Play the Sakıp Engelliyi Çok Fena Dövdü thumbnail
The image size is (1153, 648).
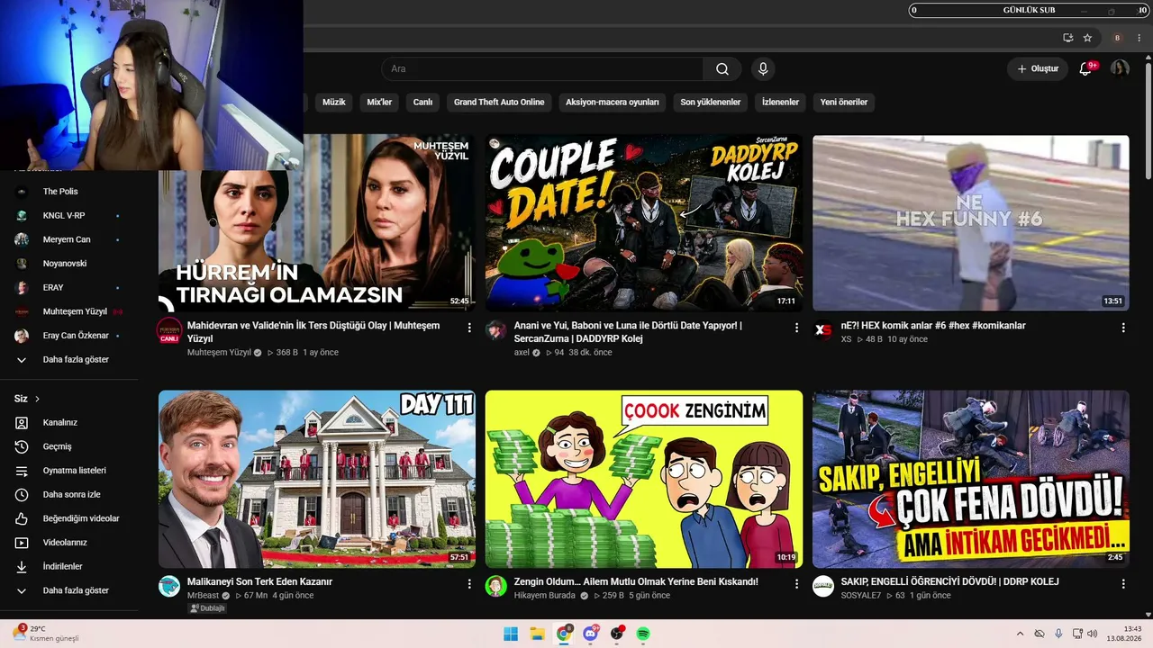pyautogui.click(x=971, y=479)
